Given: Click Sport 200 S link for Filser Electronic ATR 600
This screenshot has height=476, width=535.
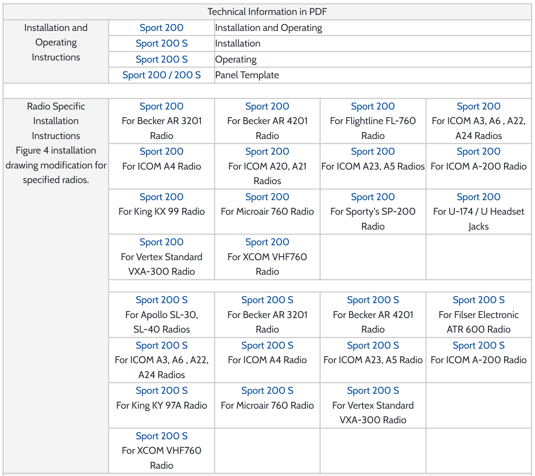Looking at the screenshot, I should coord(478,300).
